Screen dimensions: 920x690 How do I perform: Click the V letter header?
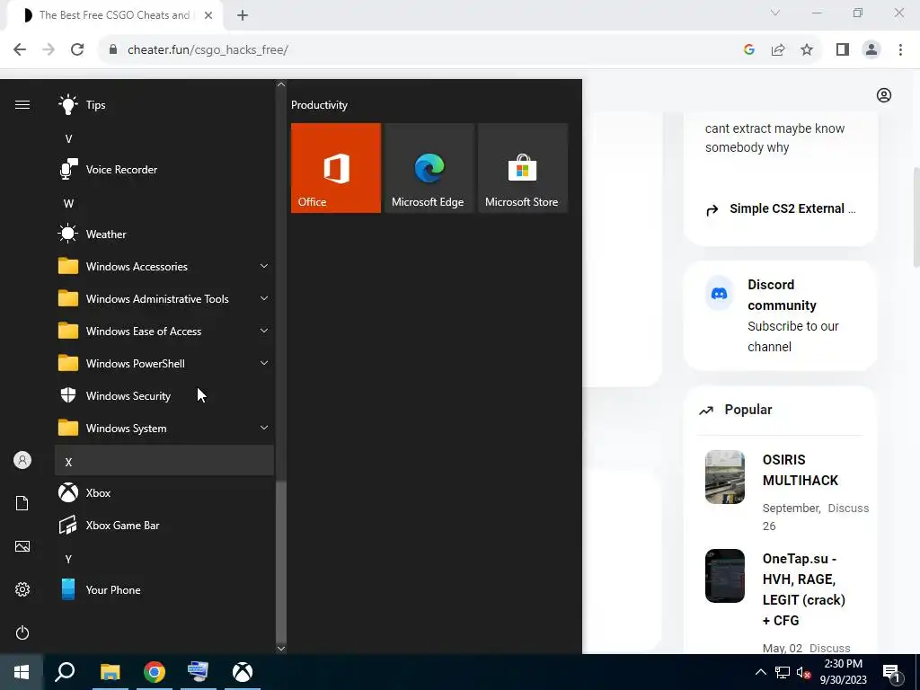point(164,139)
